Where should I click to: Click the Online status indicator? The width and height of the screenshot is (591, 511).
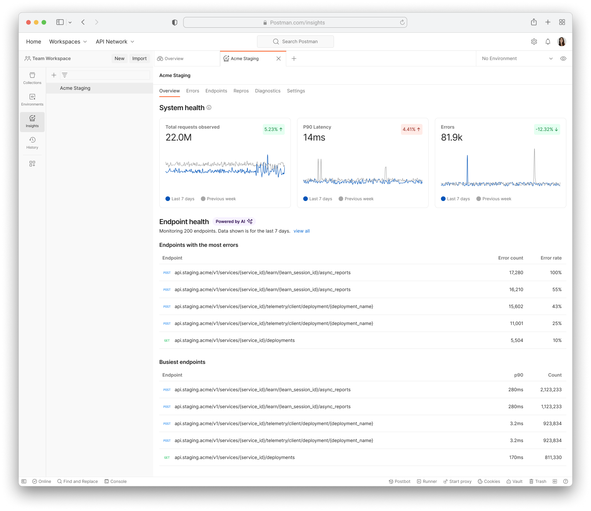[x=42, y=481]
